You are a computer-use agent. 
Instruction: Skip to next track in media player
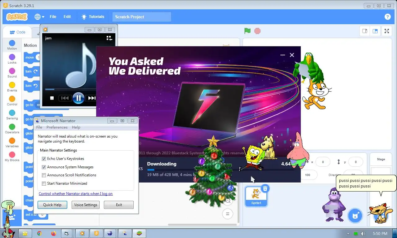click(92, 98)
